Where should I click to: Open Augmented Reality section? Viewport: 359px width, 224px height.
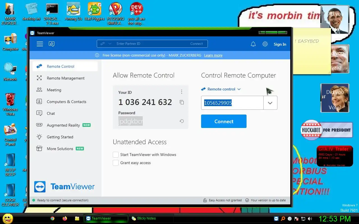[65, 125]
